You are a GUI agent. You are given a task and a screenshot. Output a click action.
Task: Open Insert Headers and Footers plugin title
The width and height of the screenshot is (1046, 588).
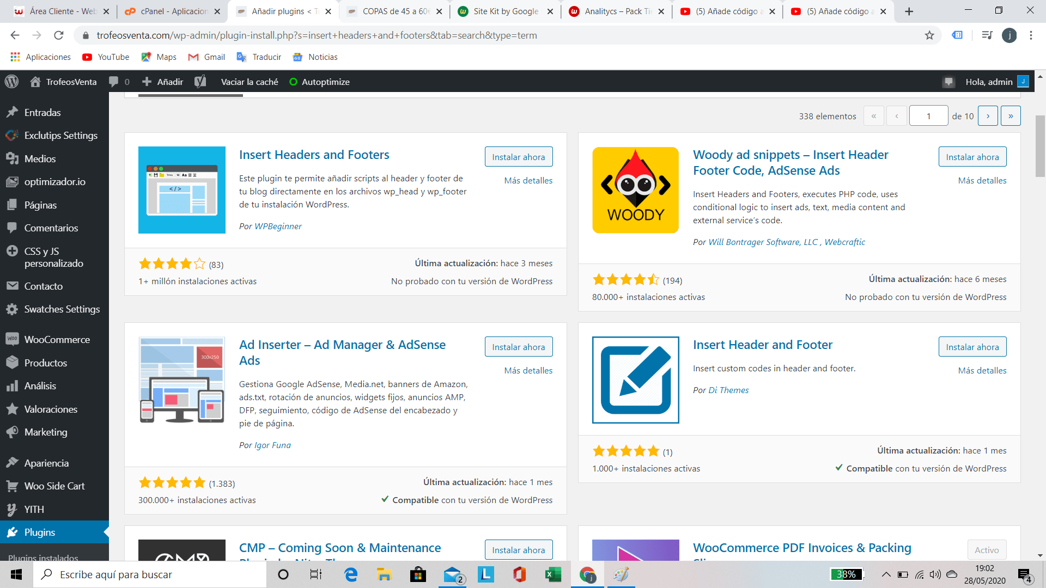click(x=314, y=155)
